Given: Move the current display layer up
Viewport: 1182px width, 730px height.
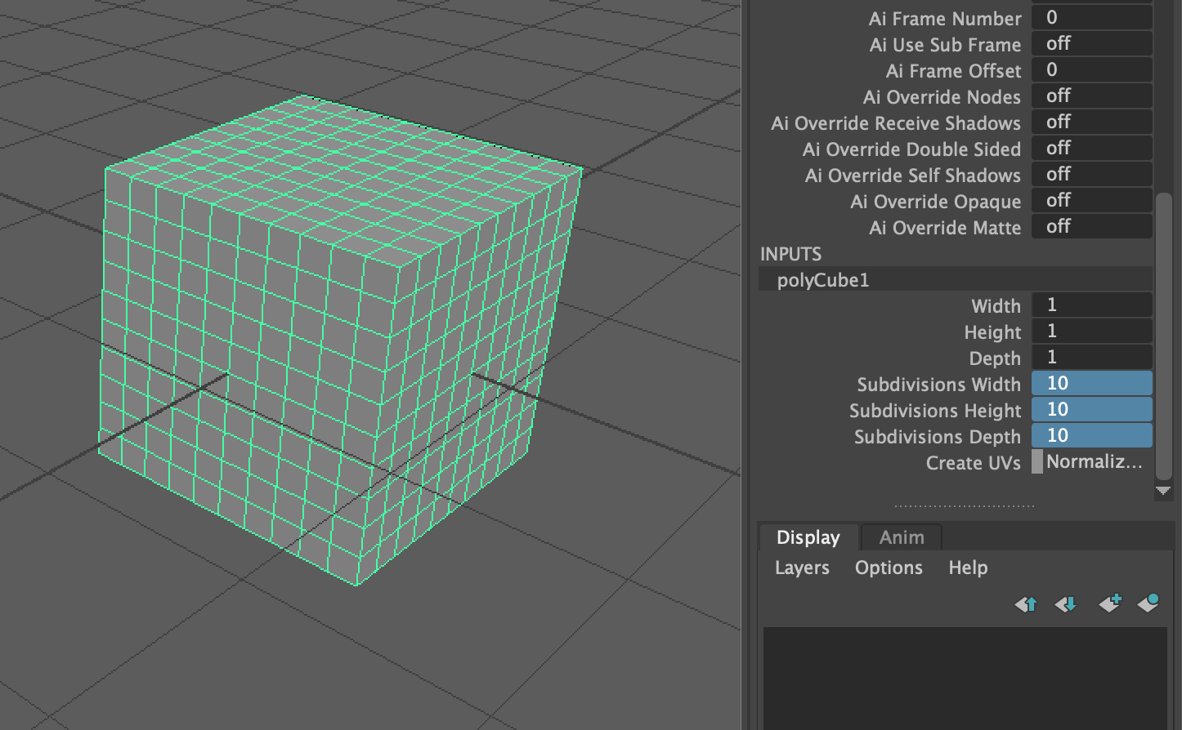Looking at the screenshot, I should [x=1025, y=604].
